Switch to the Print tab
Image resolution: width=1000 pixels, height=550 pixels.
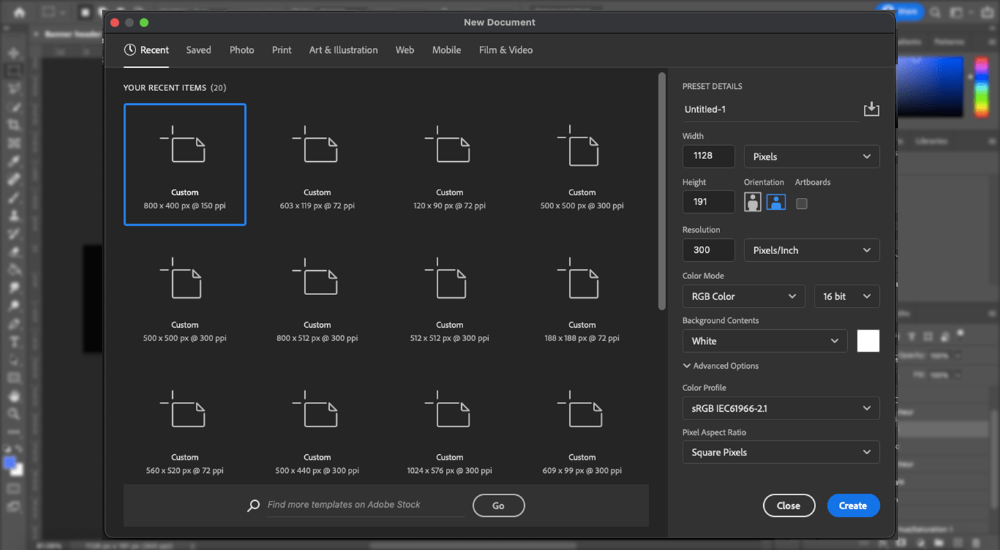pos(282,50)
